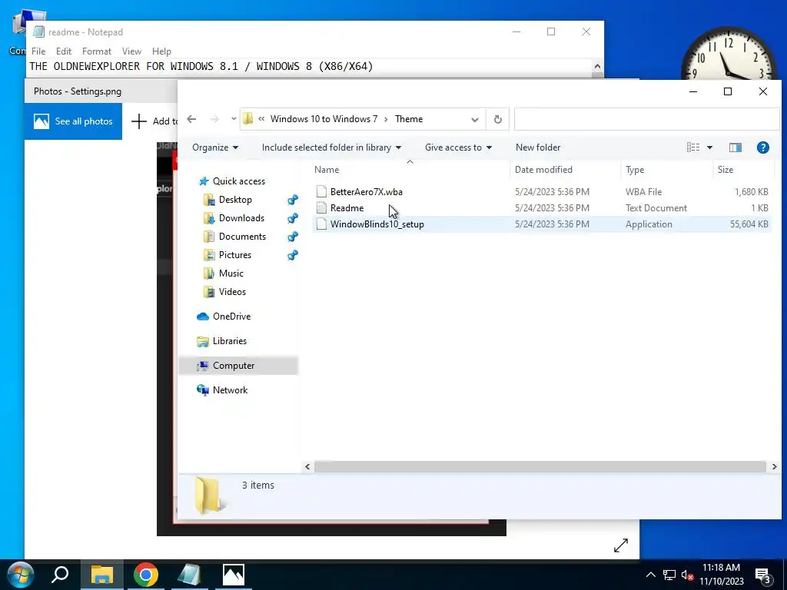Click the Theme breadcrumb in address bar

[409, 119]
